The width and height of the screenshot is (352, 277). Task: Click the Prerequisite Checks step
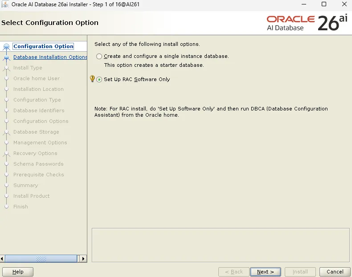pos(39,175)
